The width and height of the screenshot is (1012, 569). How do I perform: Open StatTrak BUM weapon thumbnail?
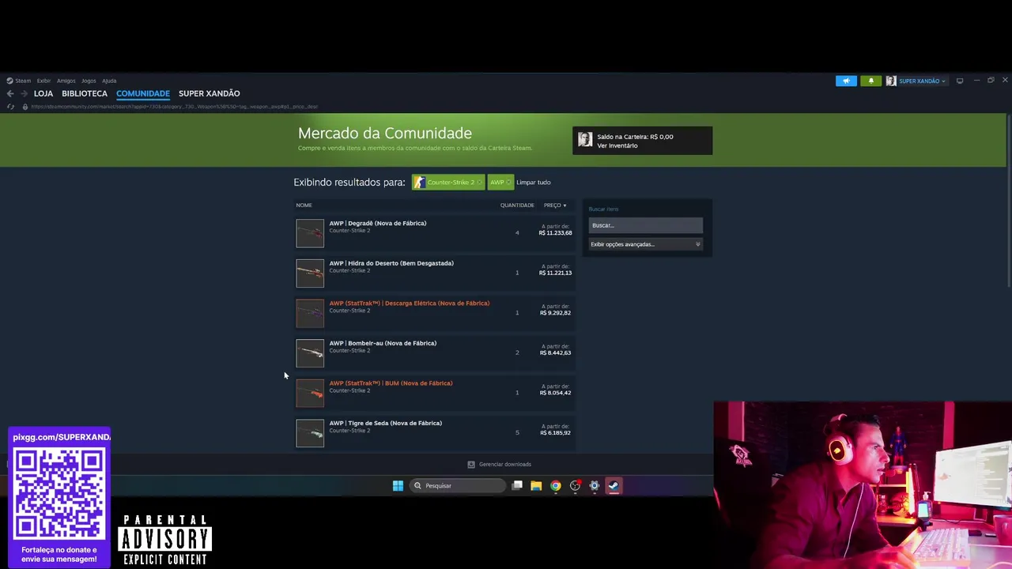310,393
